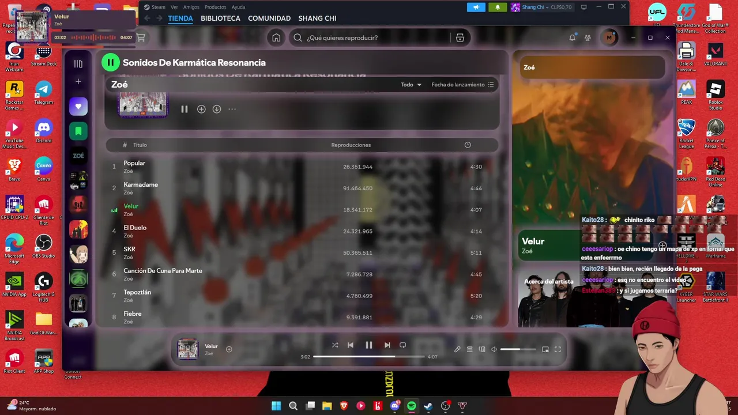Toggle repeat in the player bar
Viewport: 738px width, 415px height.
(x=403, y=345)
